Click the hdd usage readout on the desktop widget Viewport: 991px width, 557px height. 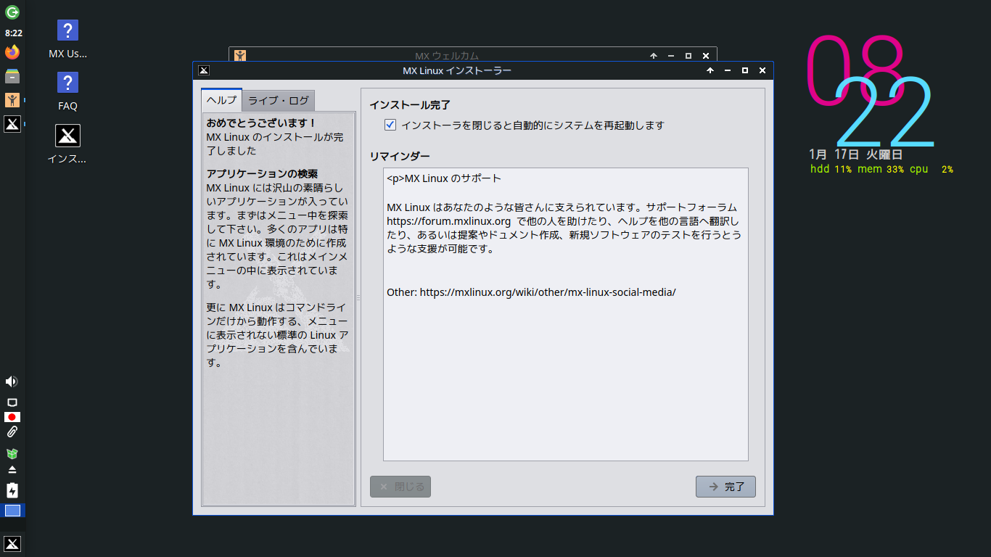click(831, 169)
